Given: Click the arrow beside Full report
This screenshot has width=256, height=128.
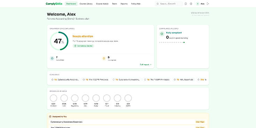Looking at the screenshot, I should click(x=151, y=64).
